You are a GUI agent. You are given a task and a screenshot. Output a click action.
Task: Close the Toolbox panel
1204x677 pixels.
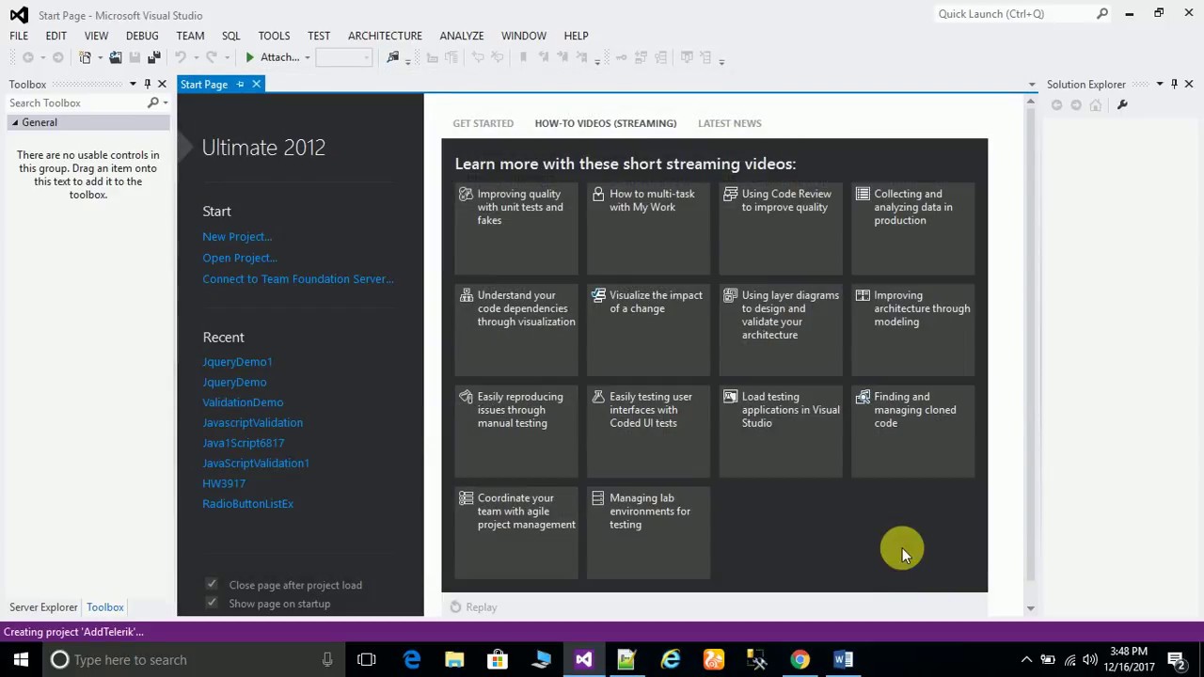click(x=162, y=84)
